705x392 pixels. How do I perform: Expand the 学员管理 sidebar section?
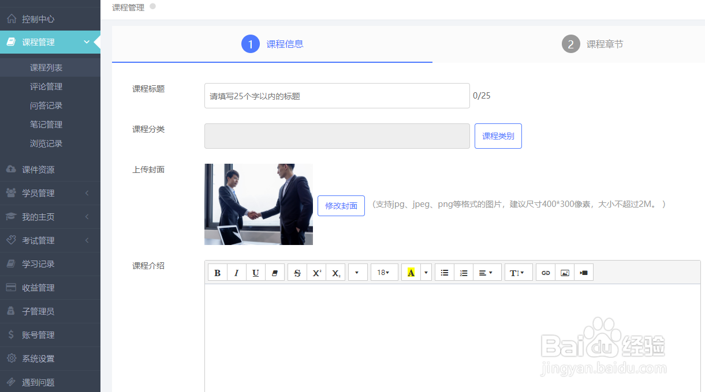tap(50, 193)
